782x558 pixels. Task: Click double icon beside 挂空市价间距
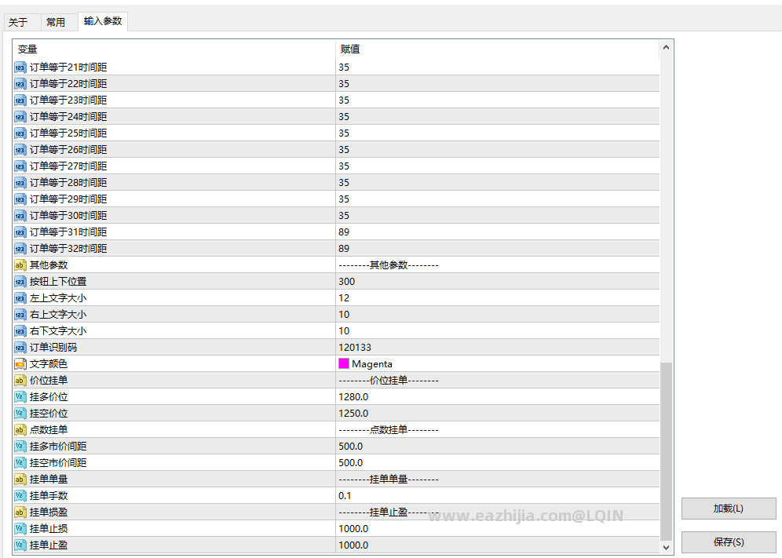click(20, 462)
